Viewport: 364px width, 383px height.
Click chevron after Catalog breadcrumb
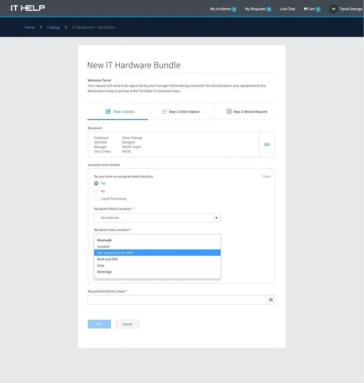click(66, 27)
